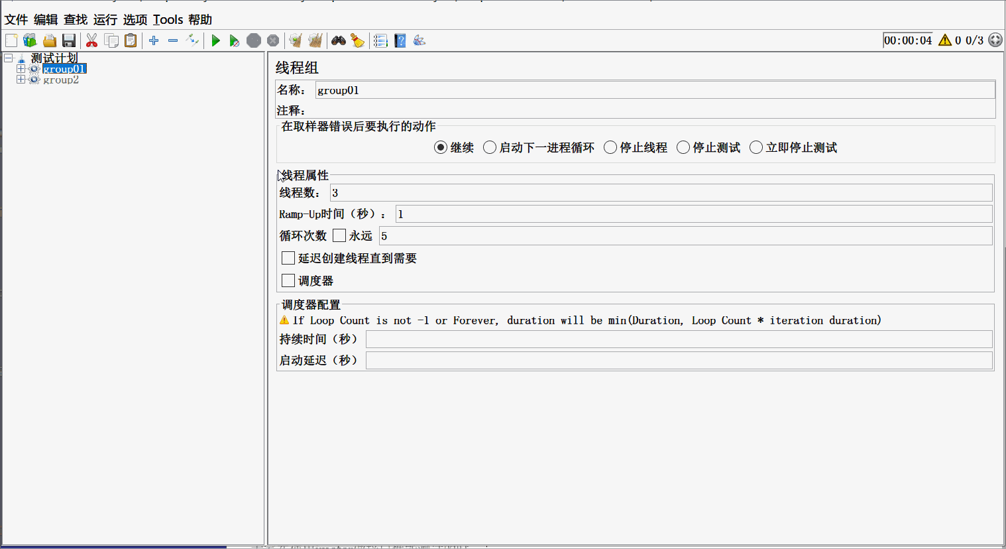1006x549 pixels.
Task: Open the Function Helper list icon
Action: tap(380, 40)
